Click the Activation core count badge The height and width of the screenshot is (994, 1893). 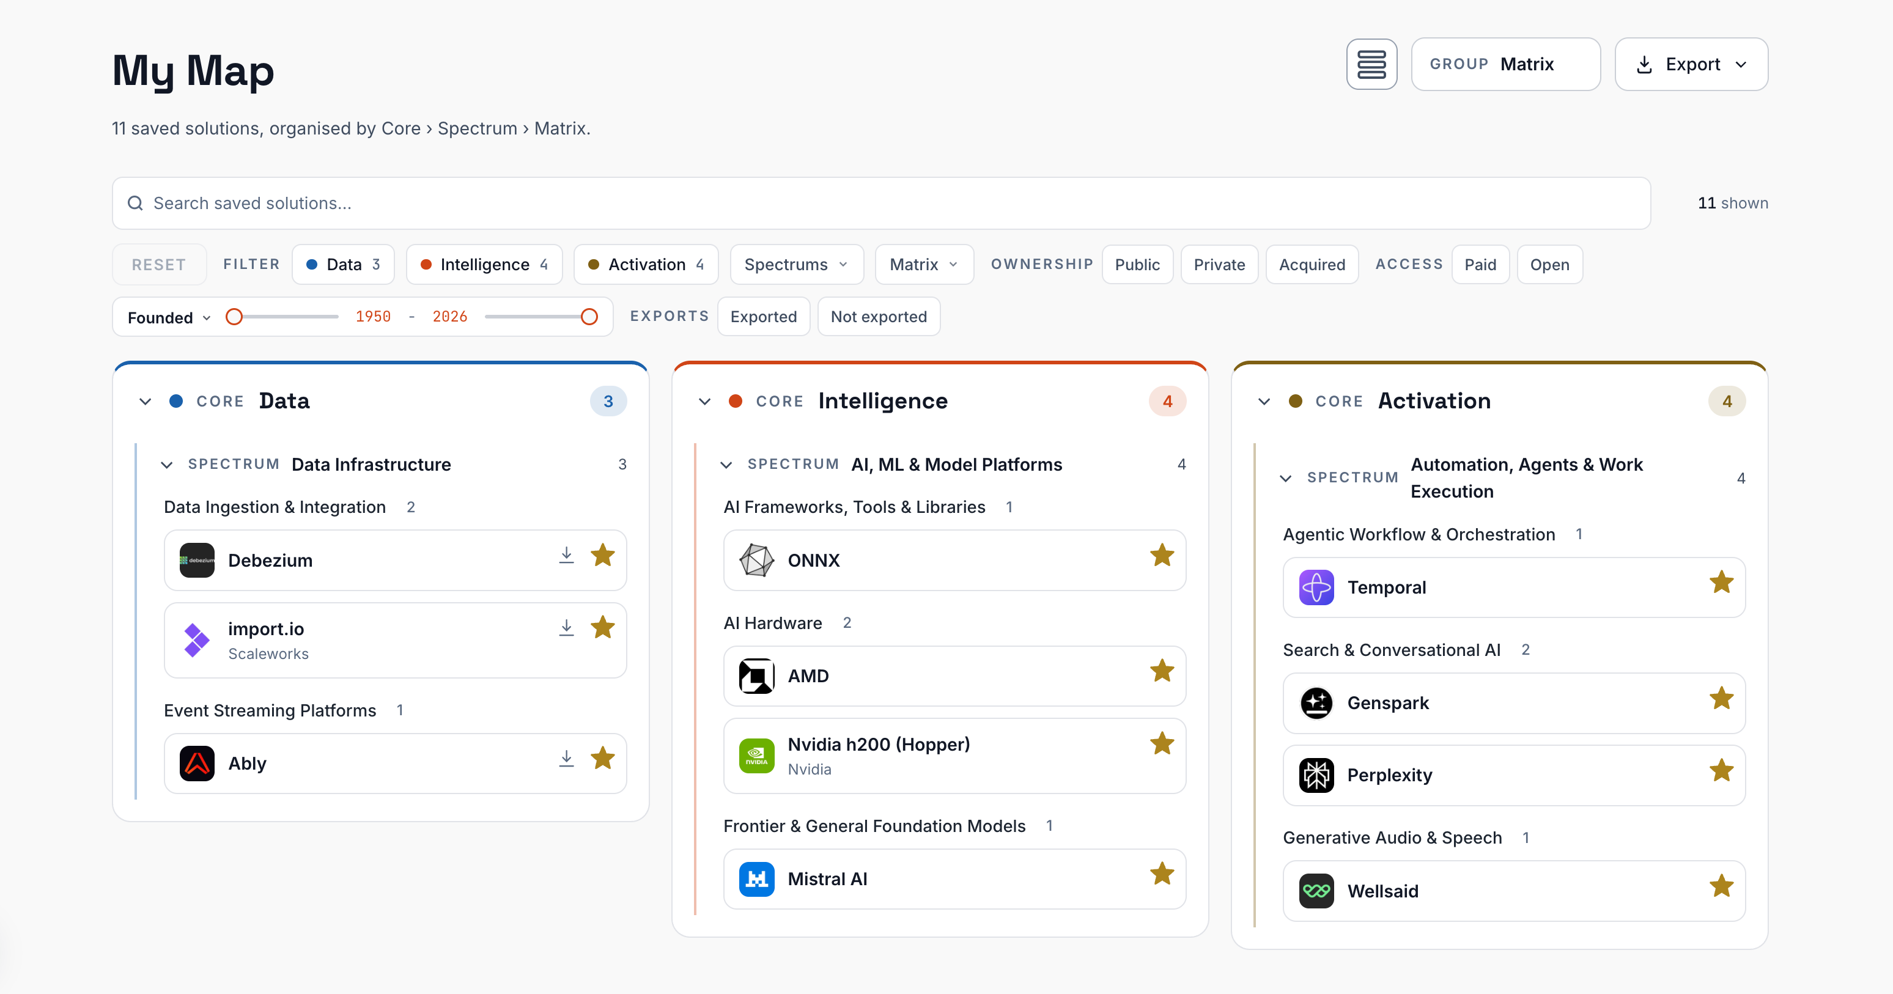[1727, 401]
